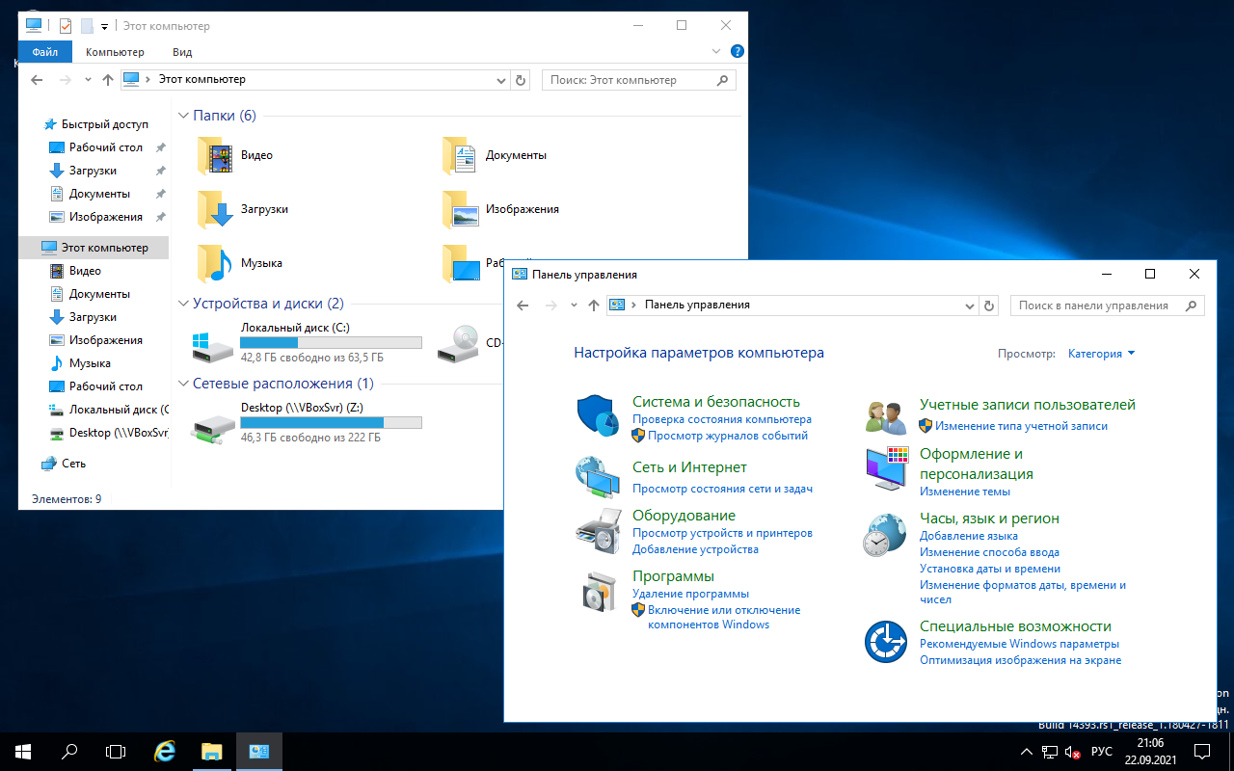Collapse the Сетевые расположения (1) group
The width and height of the screenshot is (1234, 771).
[184, 384]
